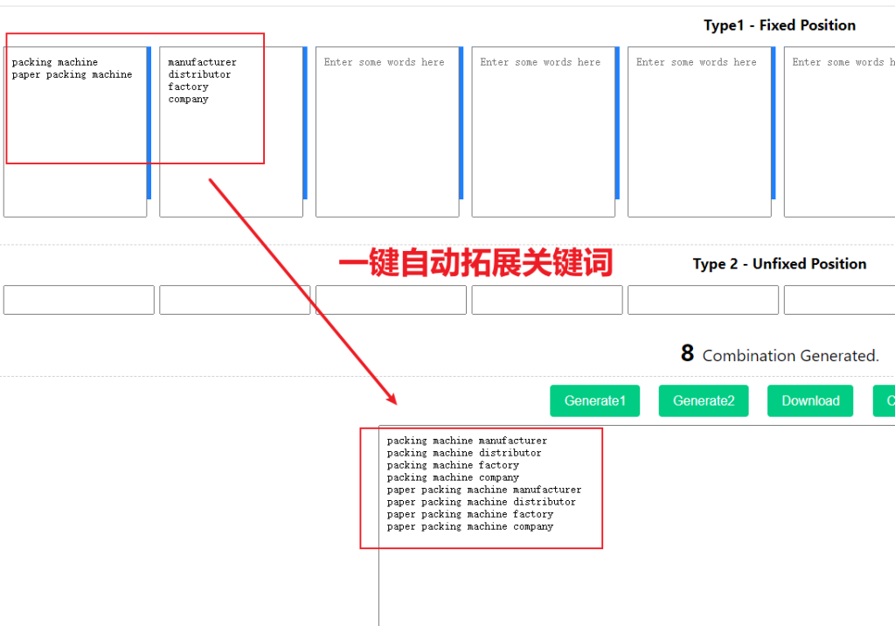Select the second Type 2 unfixed position field
This screenshot has height=626, width=895.
tap(234, 300)
